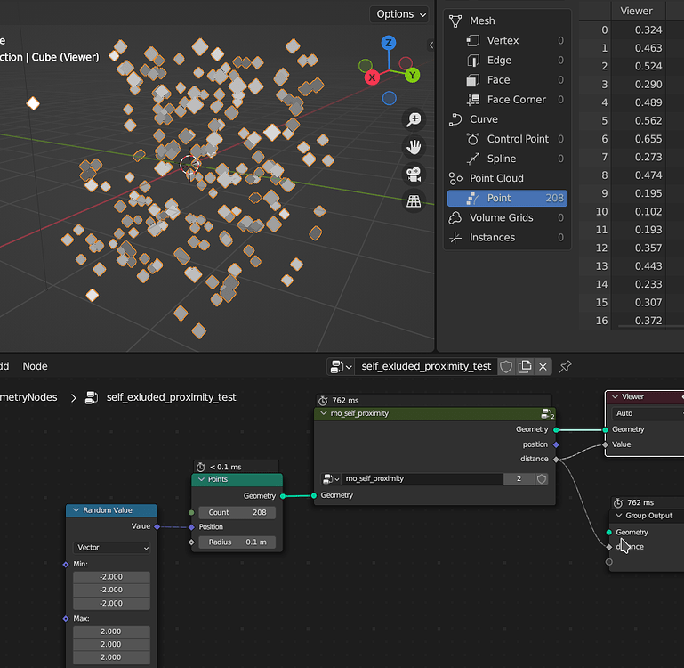
Task: Select Instances in spreadsheet
Action: tap(507, 237)
